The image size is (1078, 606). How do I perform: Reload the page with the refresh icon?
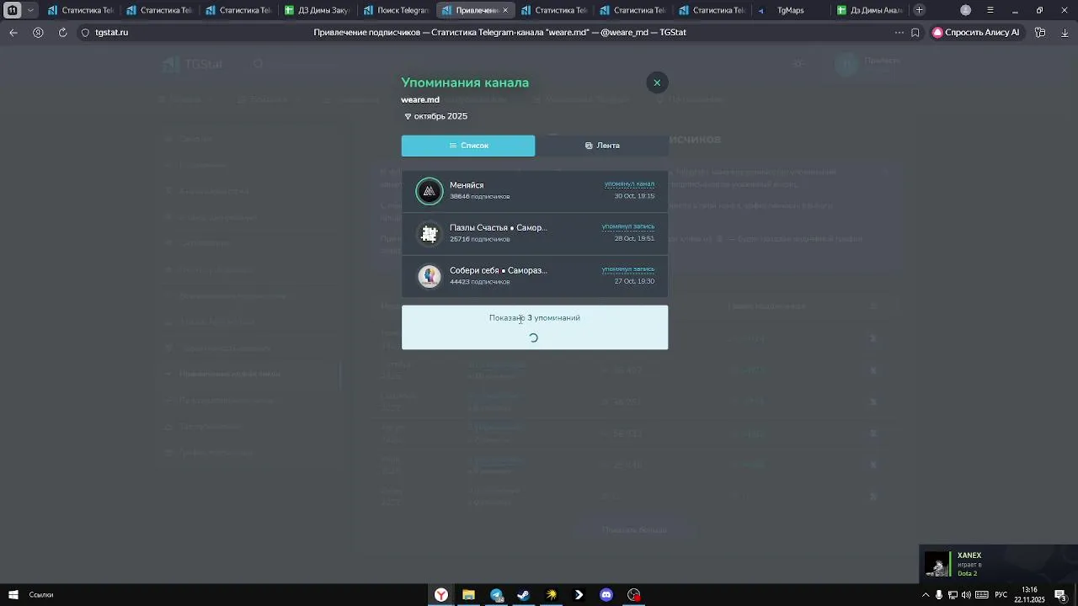pos(62,33)
